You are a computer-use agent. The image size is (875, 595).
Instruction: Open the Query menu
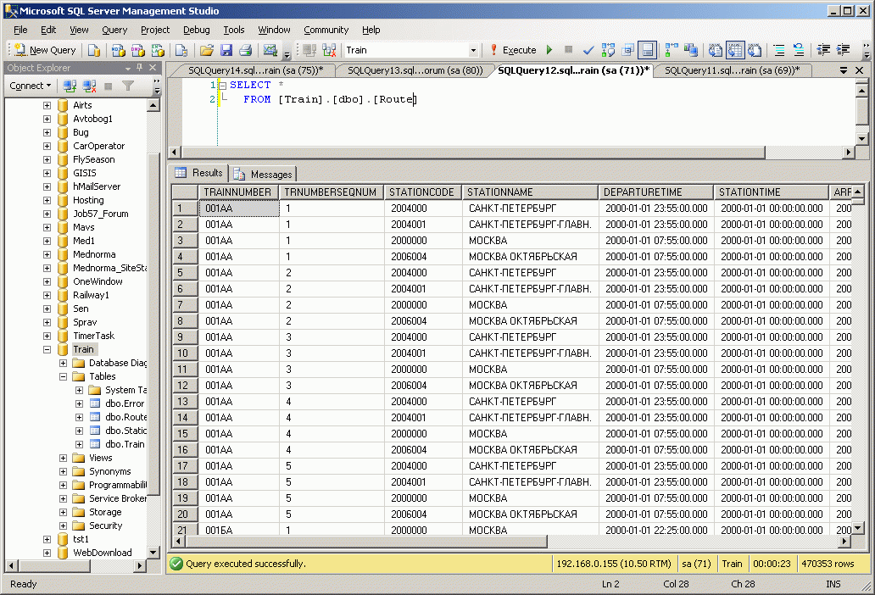pos(114,31)
